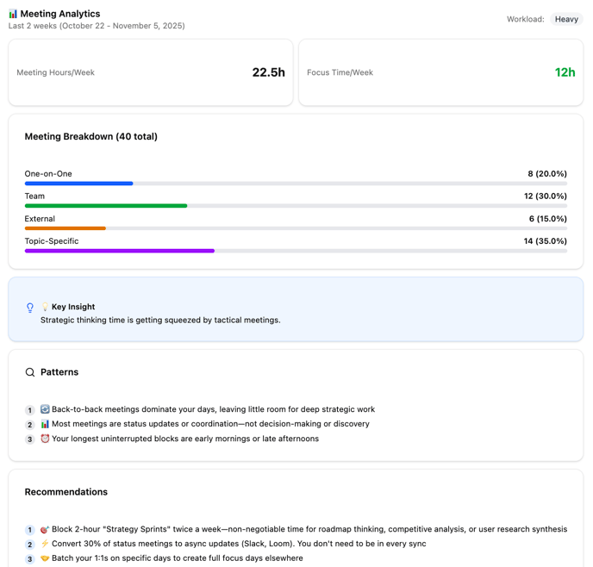Click the lightning bolt emoji in recommendations
The width and height of the screenshot is (593, 567).
[45, 544]
